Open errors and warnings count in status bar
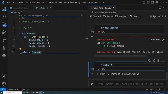The image size is (168, 94). (x=26, y=90)
